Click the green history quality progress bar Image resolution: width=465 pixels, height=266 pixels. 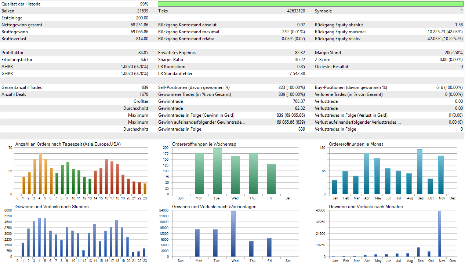[310, 4]
